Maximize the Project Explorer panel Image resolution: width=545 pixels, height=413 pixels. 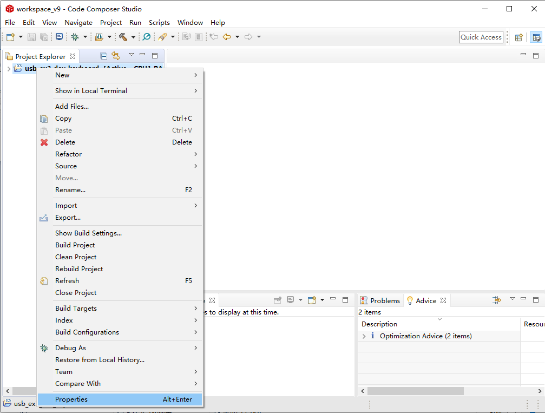[155, 56]
